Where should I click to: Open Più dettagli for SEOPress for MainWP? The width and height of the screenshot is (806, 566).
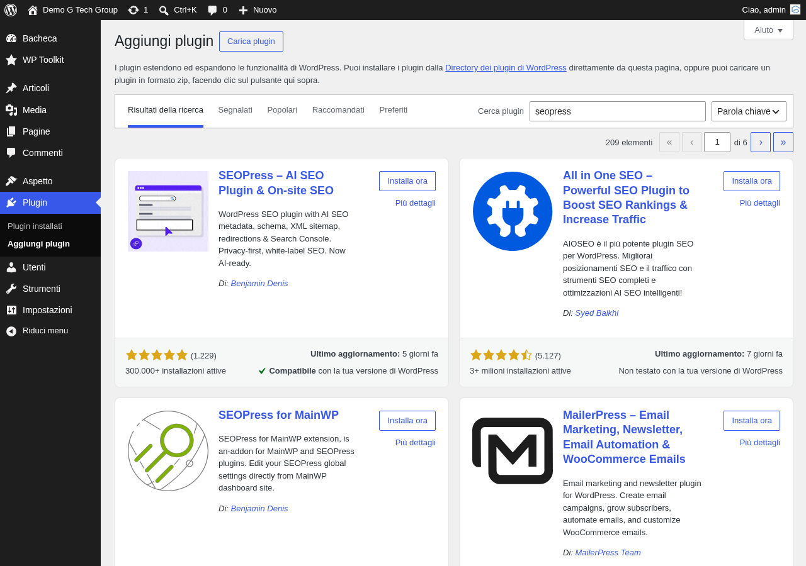click(416, 442)
